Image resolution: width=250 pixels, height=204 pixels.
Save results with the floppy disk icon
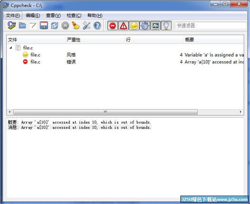pos(44,25)
